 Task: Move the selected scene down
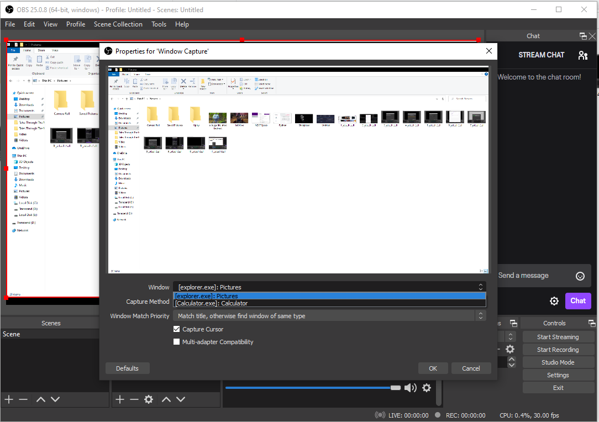[x=55, y=399]
